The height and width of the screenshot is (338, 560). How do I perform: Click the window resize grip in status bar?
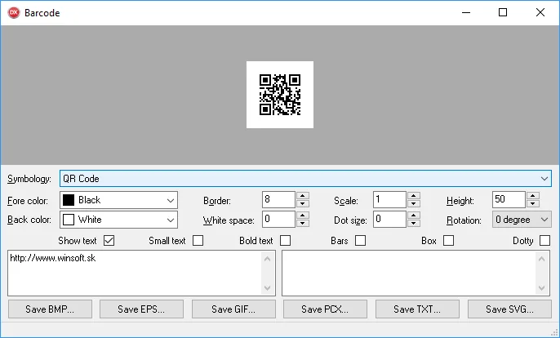[554, 331]
